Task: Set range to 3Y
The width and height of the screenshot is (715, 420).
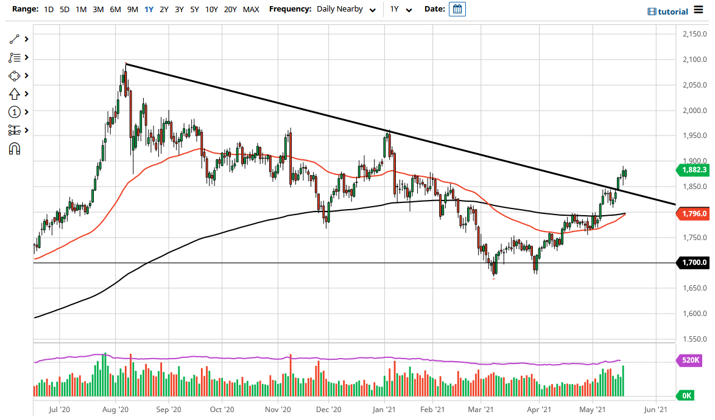Action: (179, 10)
